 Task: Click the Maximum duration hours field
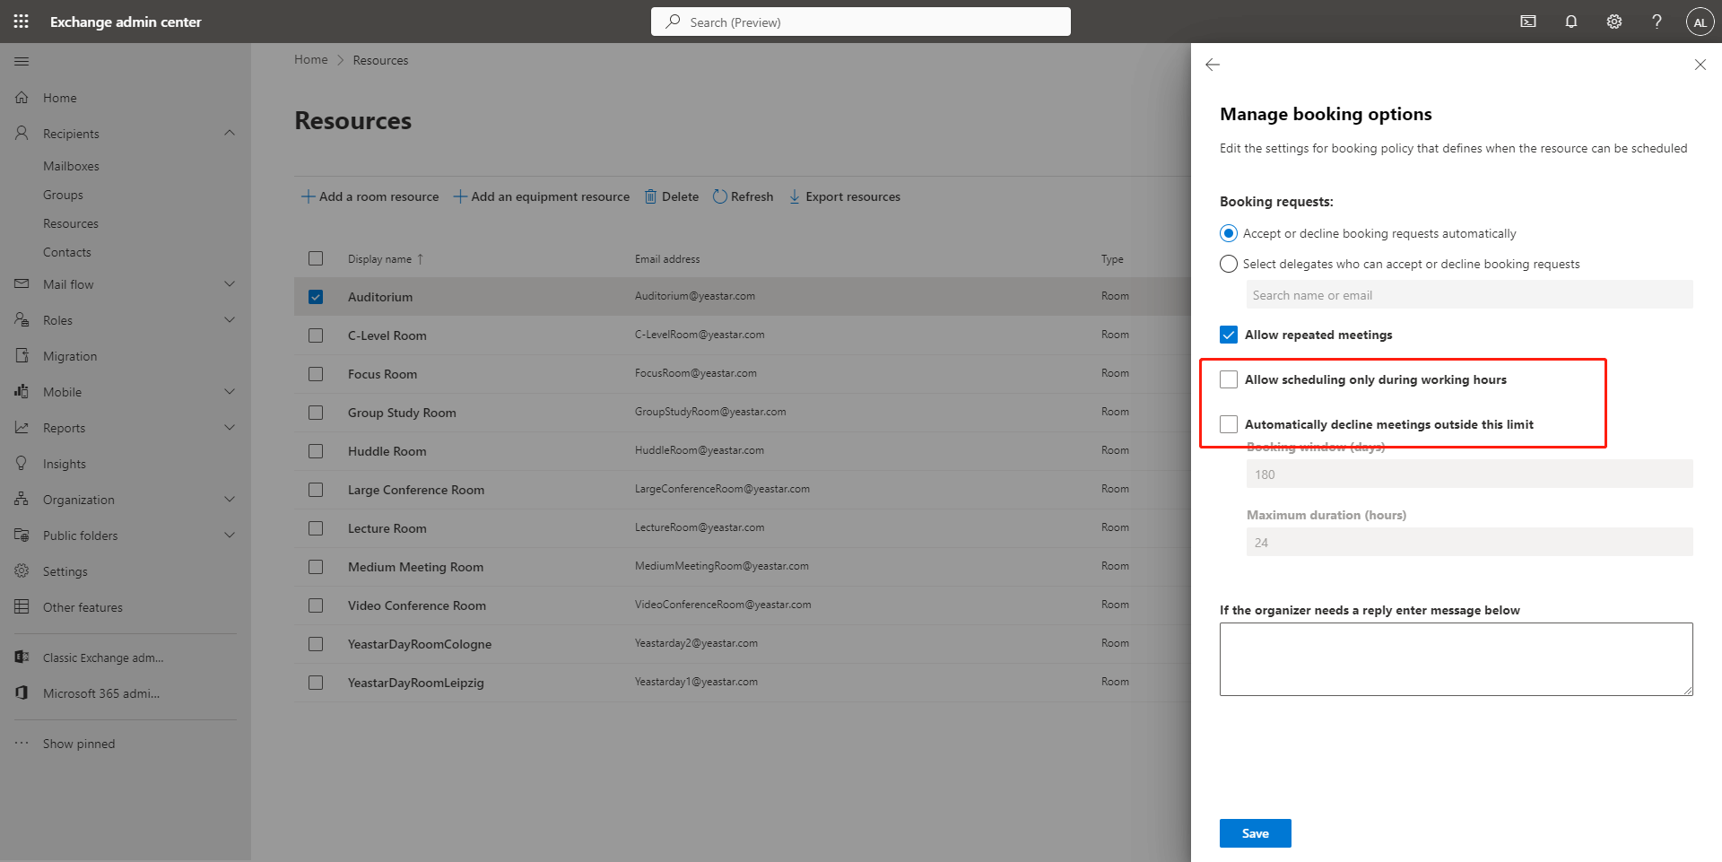tap(1470, 542)
